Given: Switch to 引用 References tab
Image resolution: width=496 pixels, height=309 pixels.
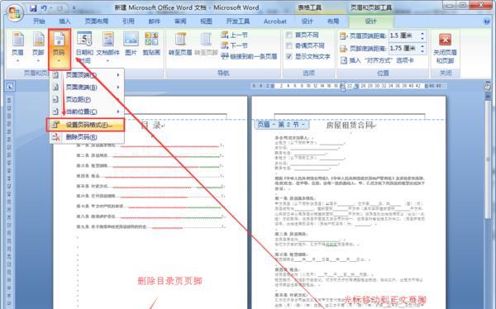Looking at the screenshot, I should 128,21.
